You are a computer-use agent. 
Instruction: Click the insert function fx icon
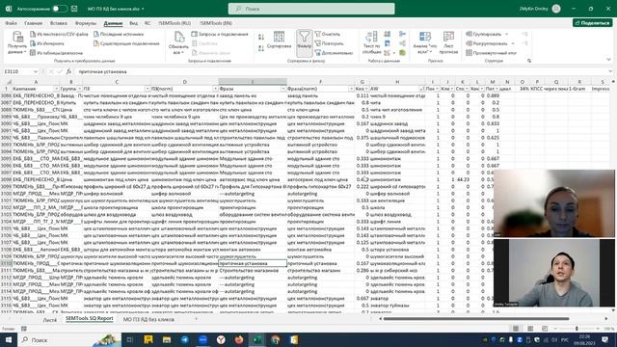click(x=68, y=71)
